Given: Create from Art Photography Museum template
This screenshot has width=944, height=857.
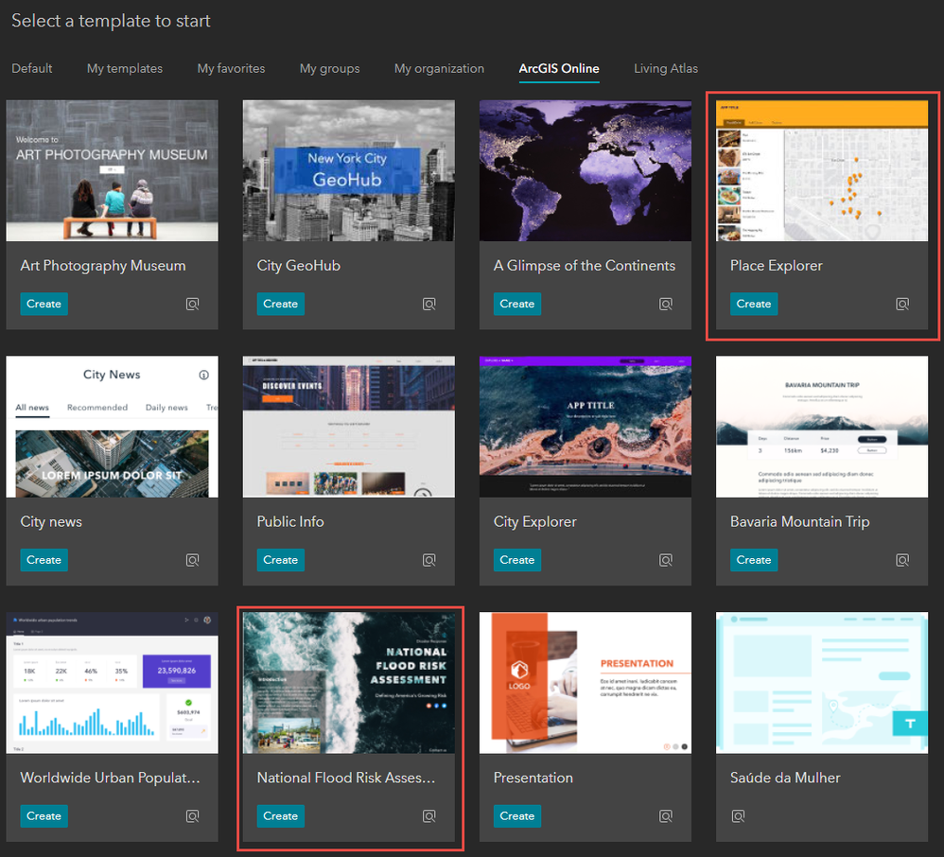Looking at the screenshot, I should (x=44, y=305).
